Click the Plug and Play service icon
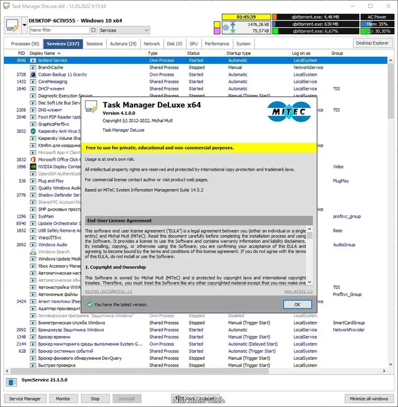 click(33, 181)
